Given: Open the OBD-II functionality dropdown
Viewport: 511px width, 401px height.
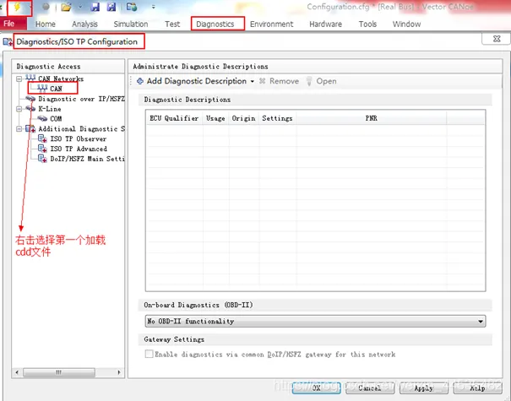Looking at the screenshot, I should 481,322.
